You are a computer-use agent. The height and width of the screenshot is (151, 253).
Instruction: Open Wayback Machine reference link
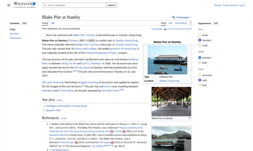coord(59,135)
